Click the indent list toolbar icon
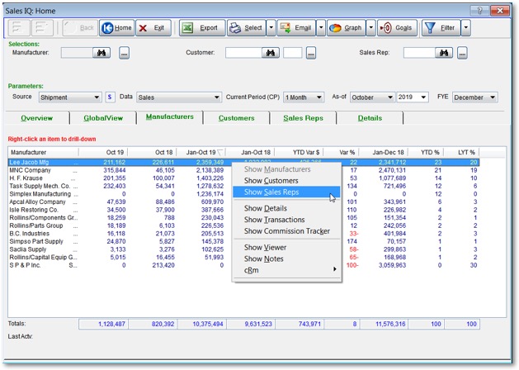519x370 pixels. pyautogui.click(x=42, y=28)
